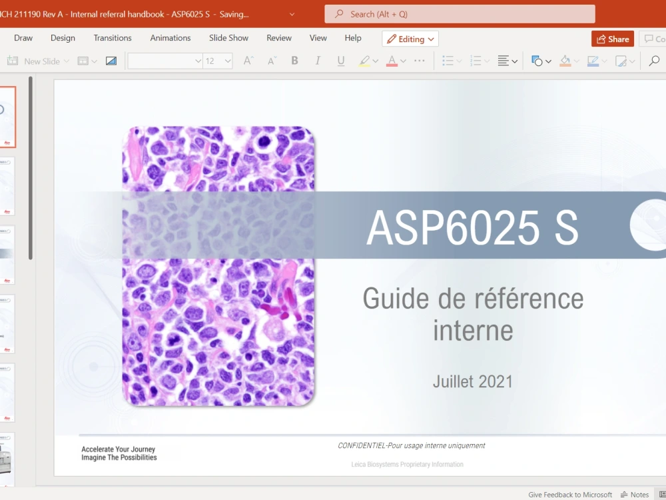
Task: Increase font size with larger A icon
Action: click(x=248, y=61)
